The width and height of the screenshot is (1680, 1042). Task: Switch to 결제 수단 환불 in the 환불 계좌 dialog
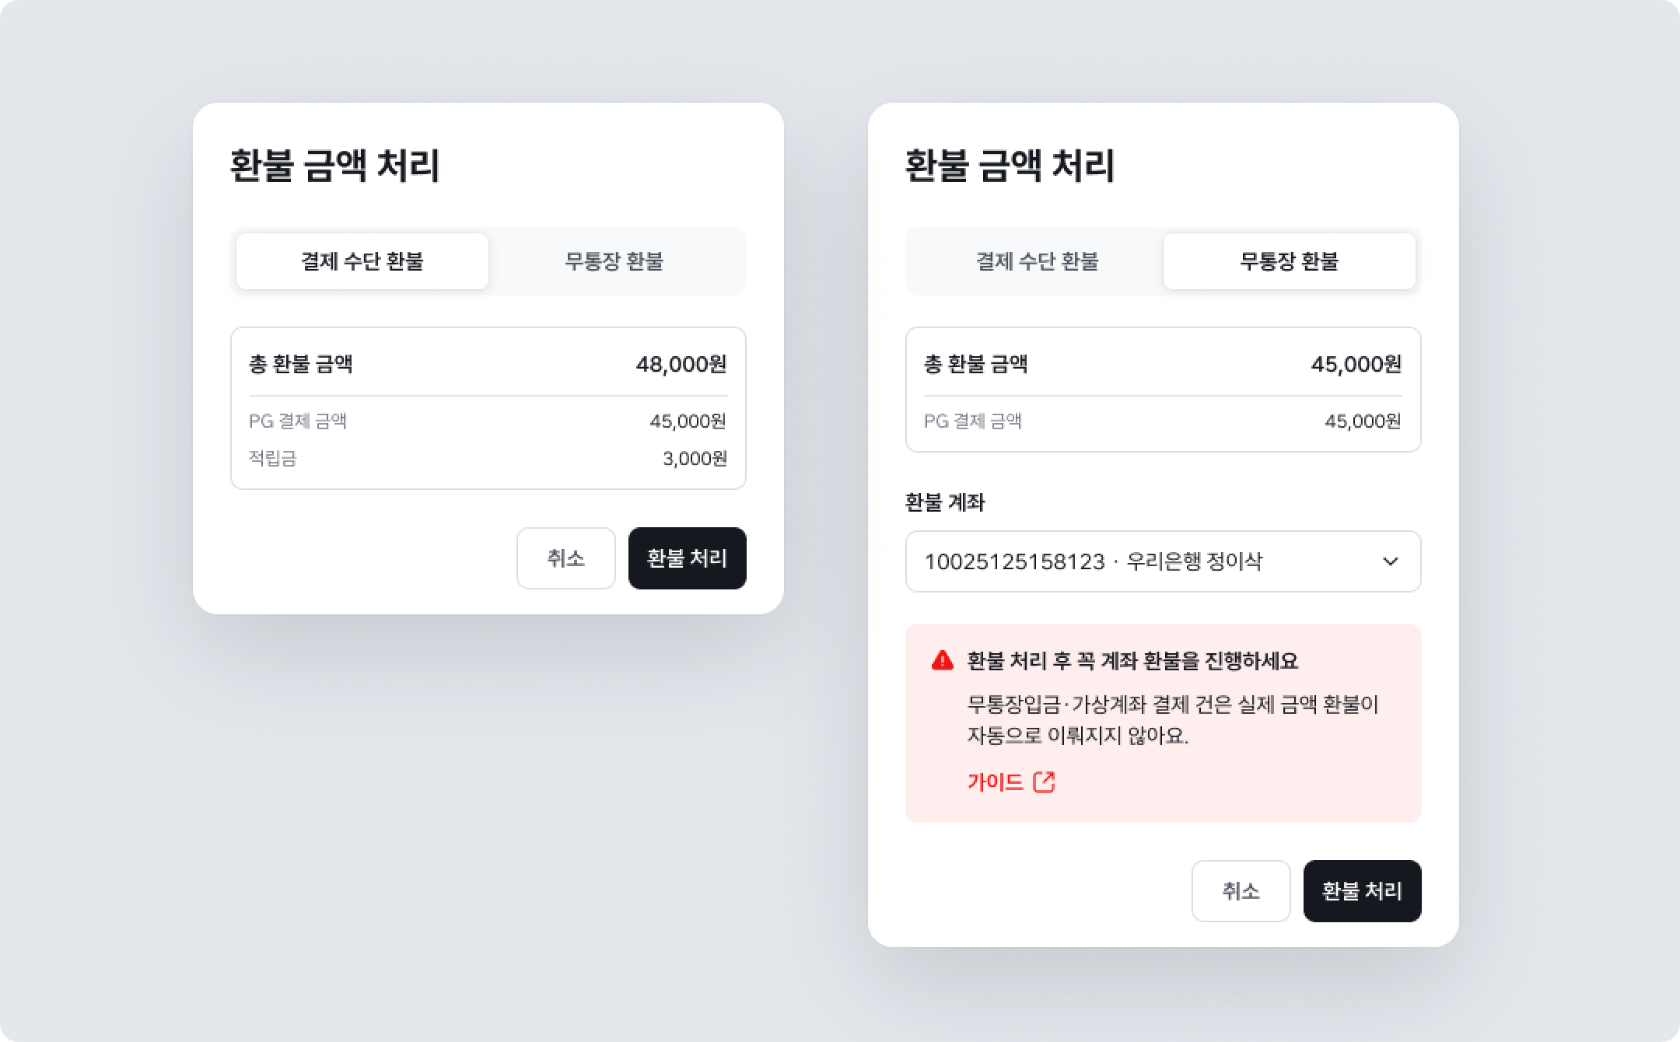coord(1037,261)
